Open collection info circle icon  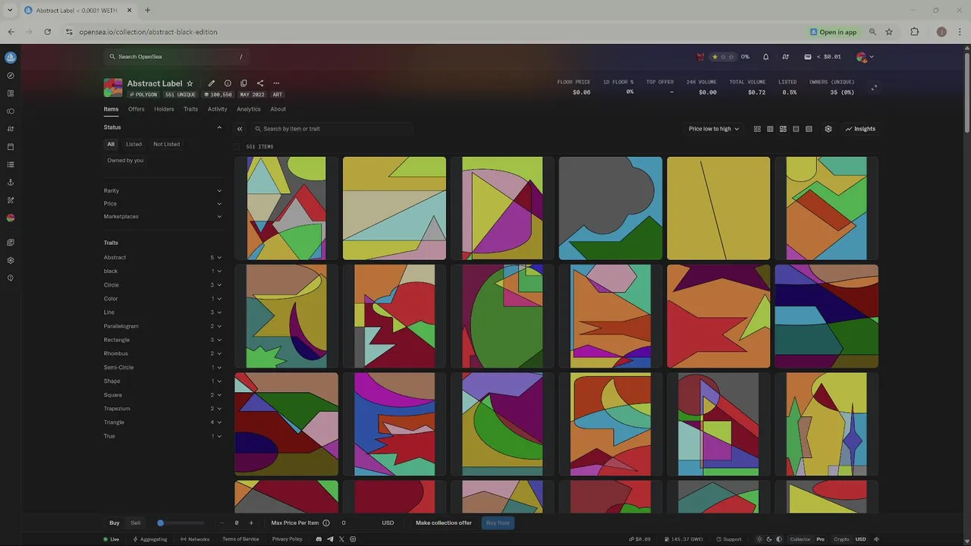pos(228,83)
